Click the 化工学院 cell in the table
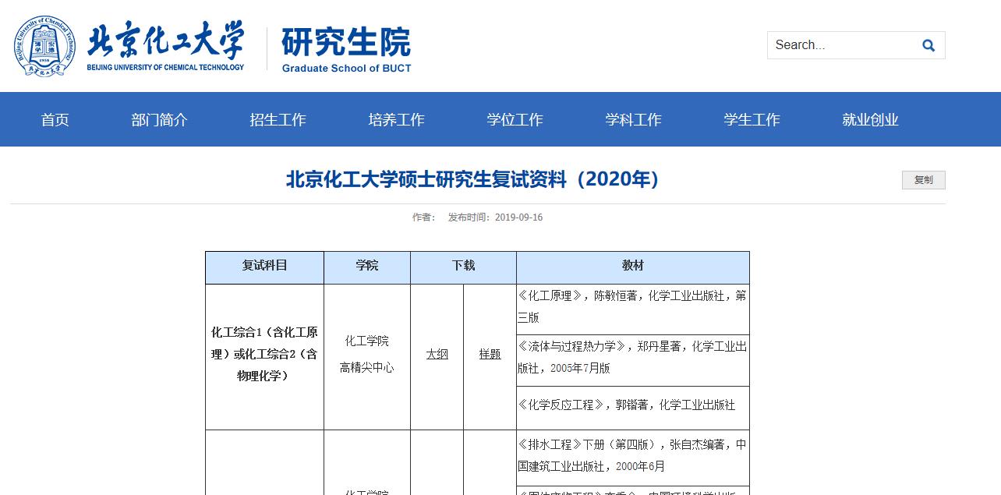The image size is (1001, 495). click(x=367, y=341)
